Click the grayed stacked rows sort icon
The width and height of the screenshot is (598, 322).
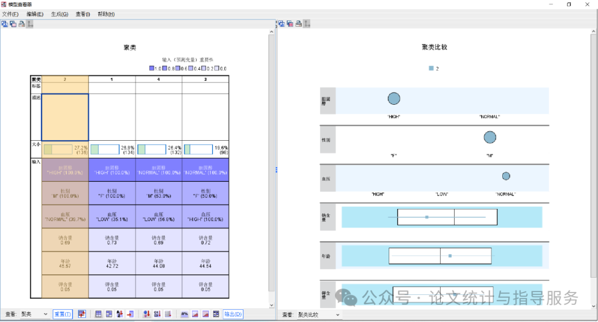[168, 314]
